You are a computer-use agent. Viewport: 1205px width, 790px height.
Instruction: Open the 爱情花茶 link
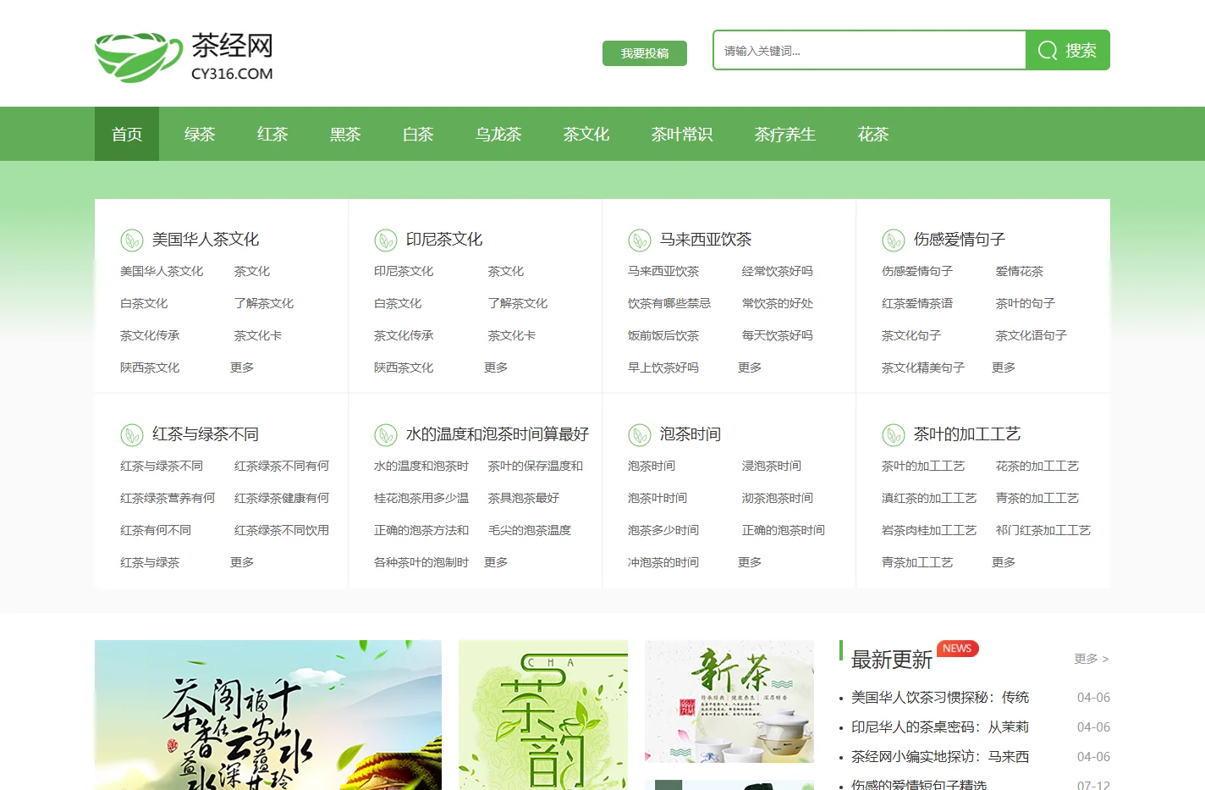point(1020,271)
